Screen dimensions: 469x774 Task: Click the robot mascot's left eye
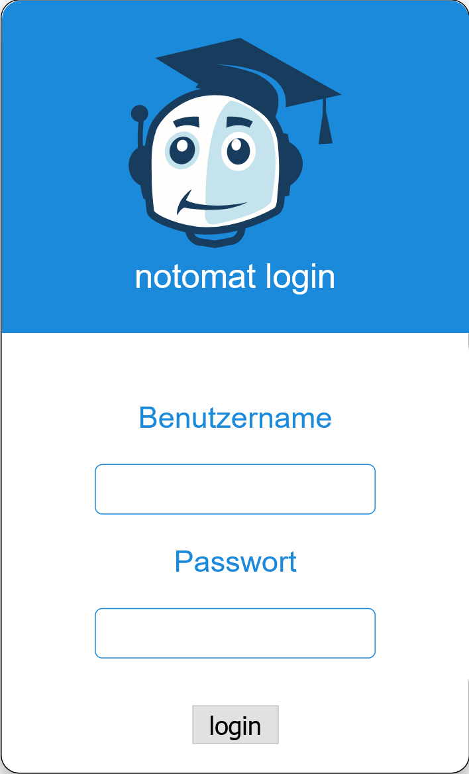(182, 150)
